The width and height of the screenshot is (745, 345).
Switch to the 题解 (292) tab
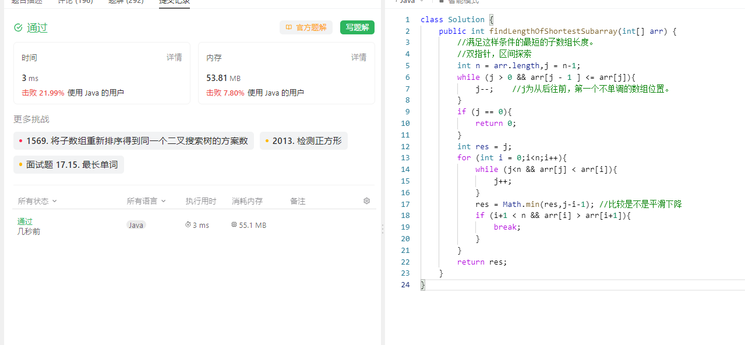pos(126,2)
